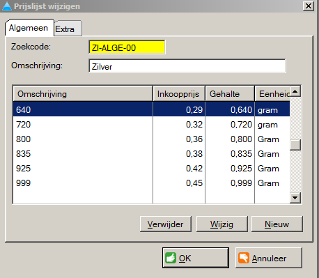The height and width of the screenshot is (278, 319).
Task: Click the Wijzig button
Action: (x=221, y=224)
